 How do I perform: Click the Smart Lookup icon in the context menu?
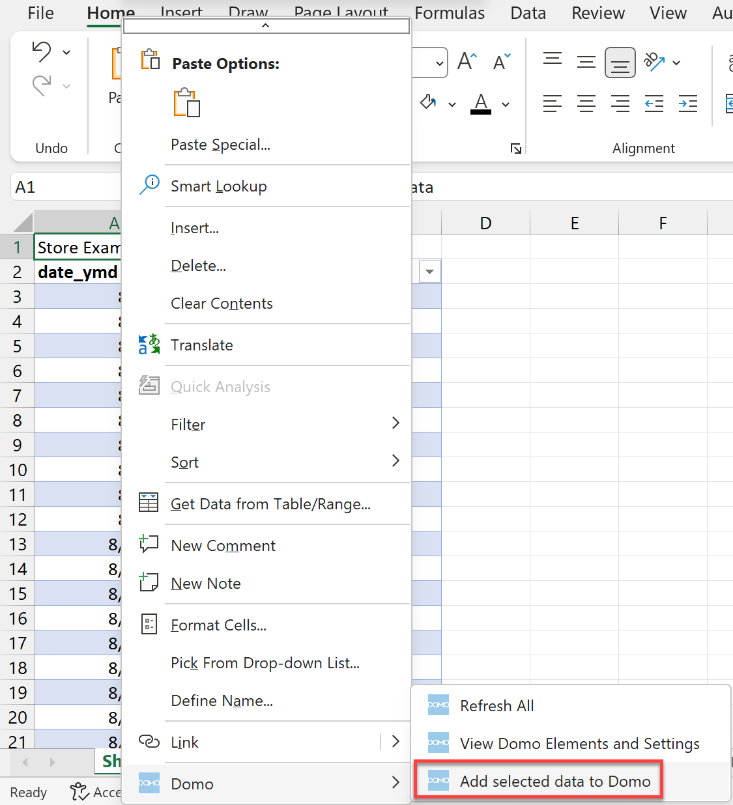click(x=149, y=185)
